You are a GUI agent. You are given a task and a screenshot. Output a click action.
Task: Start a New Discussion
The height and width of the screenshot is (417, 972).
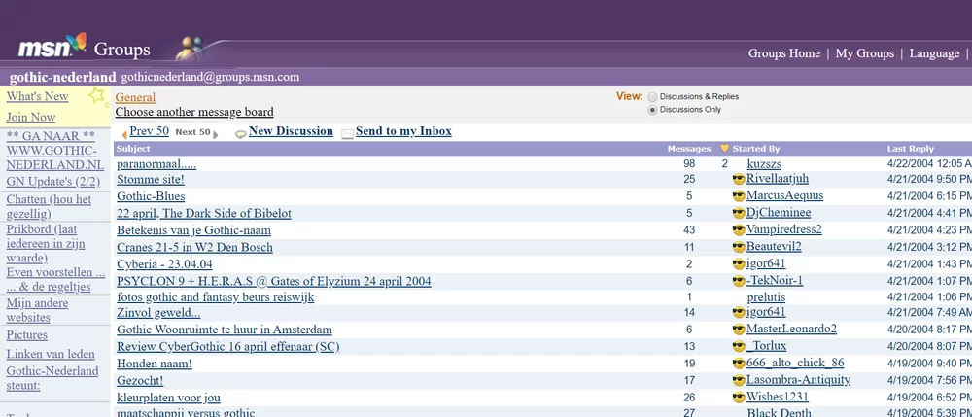(291, 131)
